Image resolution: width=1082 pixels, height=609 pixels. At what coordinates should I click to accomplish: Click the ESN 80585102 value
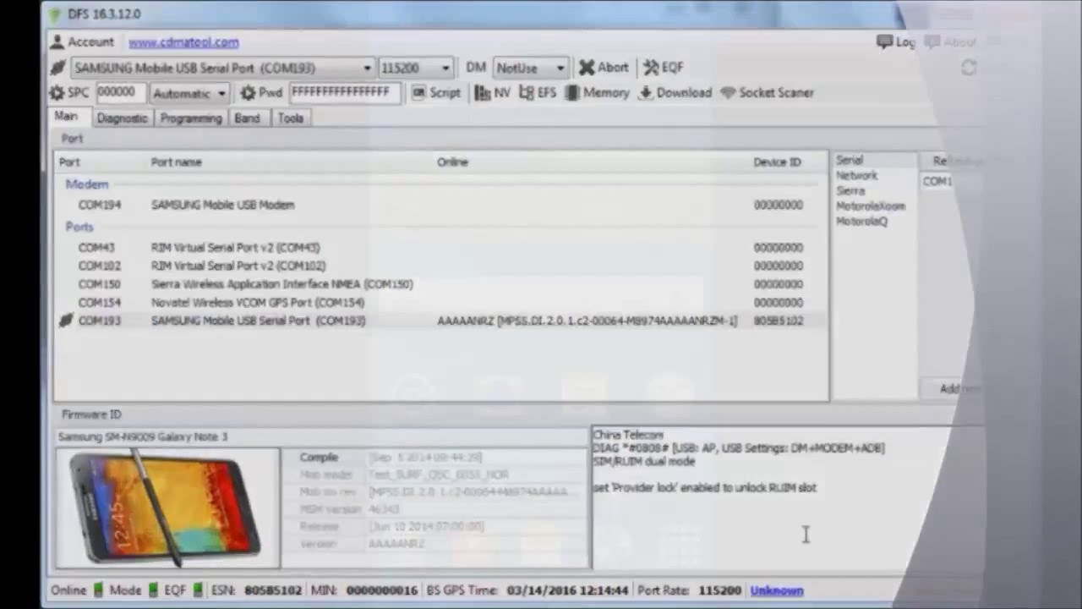[x=272, y=590]
